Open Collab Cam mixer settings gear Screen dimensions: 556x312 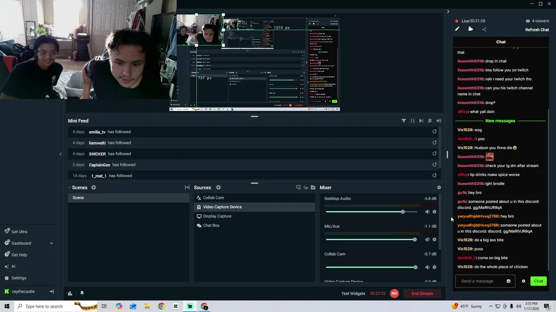tap(434, 267)
